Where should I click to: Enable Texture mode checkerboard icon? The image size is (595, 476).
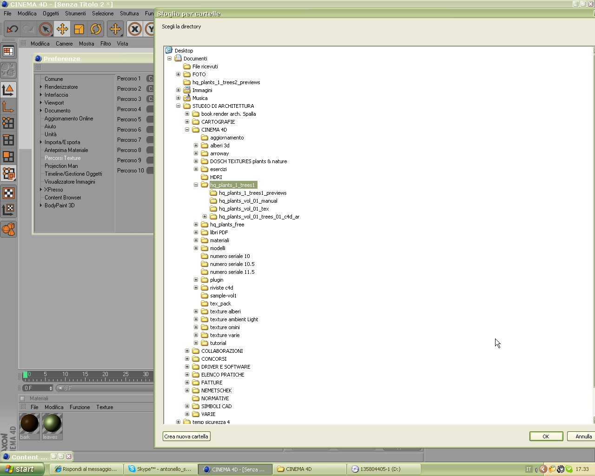(x=8, y=193)
